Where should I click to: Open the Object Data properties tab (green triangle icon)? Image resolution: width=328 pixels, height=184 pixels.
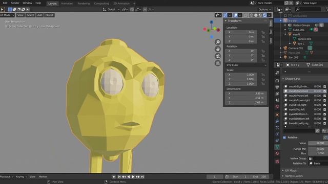[277, 147]
